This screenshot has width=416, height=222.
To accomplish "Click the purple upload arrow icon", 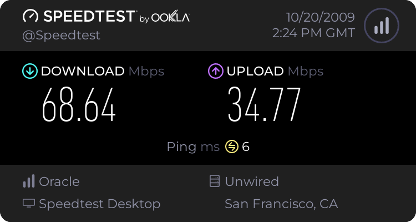I will [x=216, y=71].
